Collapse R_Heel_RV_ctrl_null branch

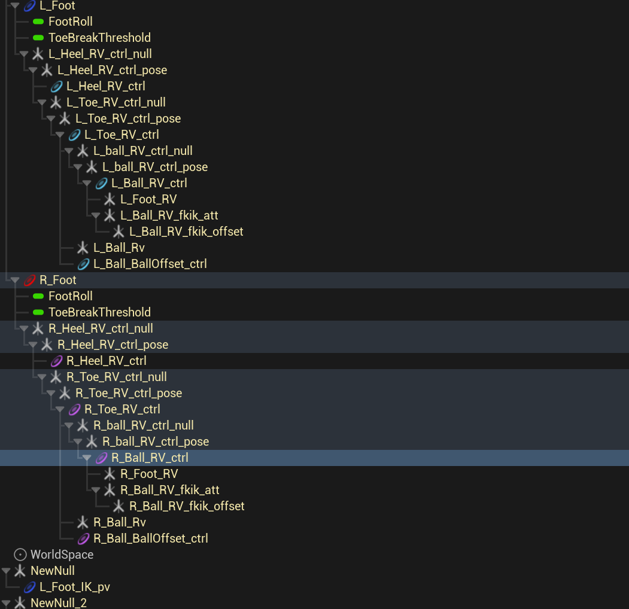(24, 328)
